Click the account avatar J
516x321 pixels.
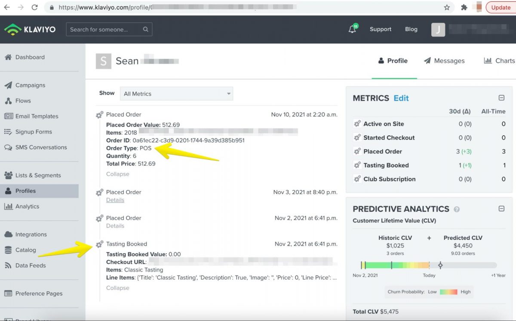(x=438, y=29)
